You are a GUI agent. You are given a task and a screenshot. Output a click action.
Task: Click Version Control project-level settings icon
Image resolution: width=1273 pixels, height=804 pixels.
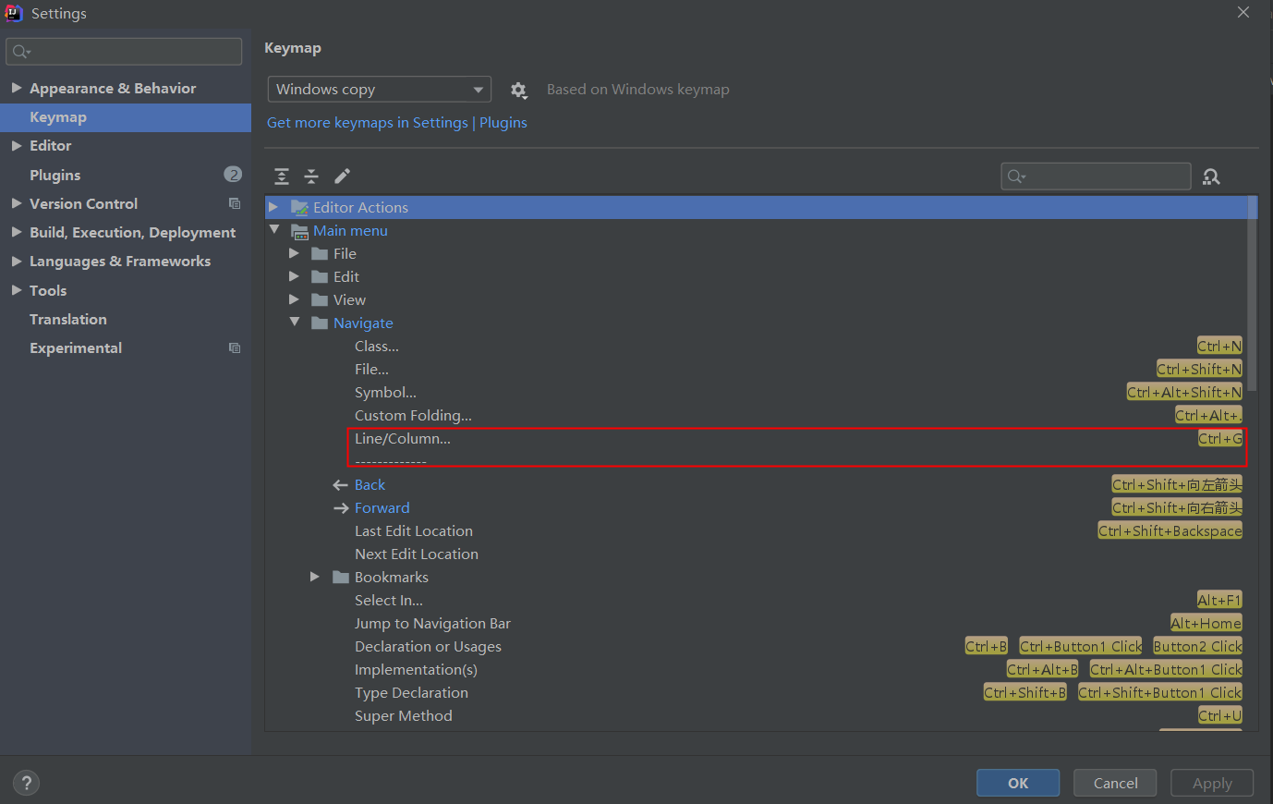(x=235, y=203)
